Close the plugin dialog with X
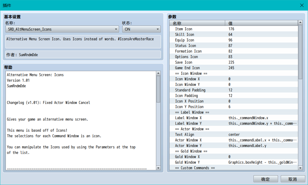Viewport: 308px width, 185px height. 302,5
